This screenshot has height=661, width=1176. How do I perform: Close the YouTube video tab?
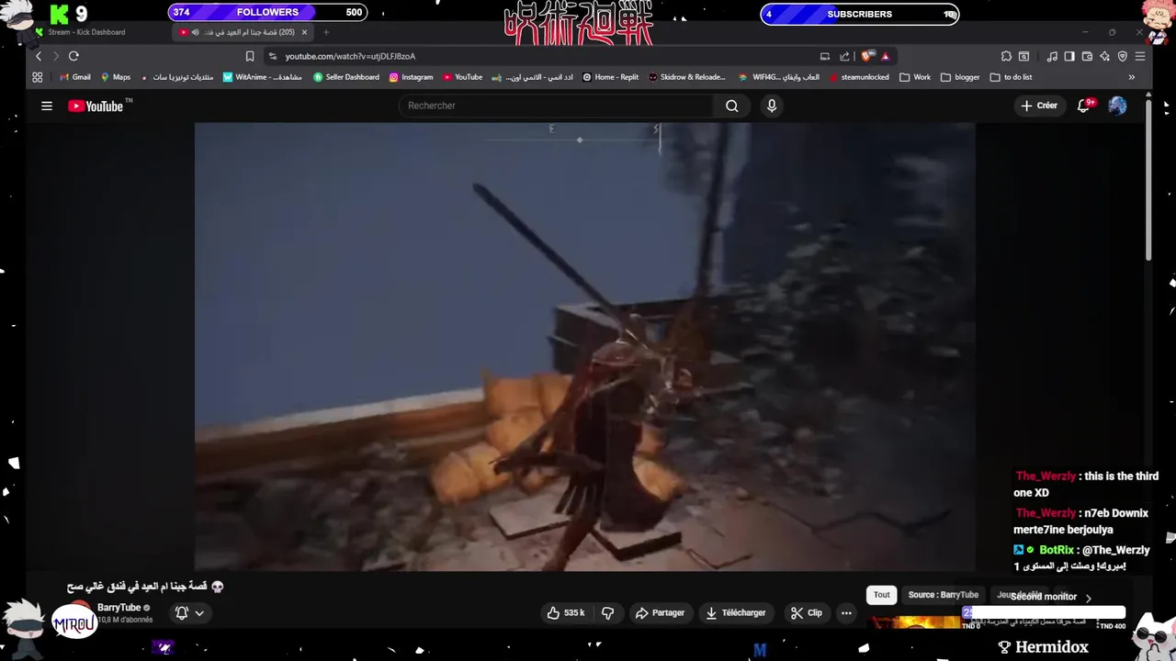click(304, 32)
